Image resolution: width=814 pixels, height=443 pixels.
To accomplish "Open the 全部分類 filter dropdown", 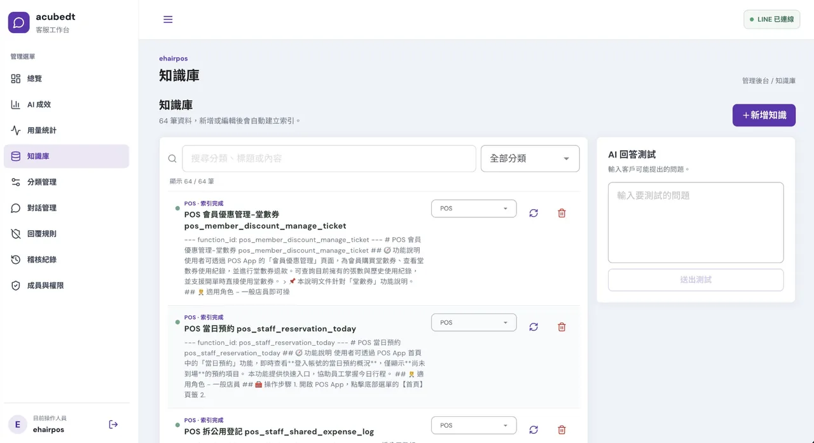I will coord(530,158).
